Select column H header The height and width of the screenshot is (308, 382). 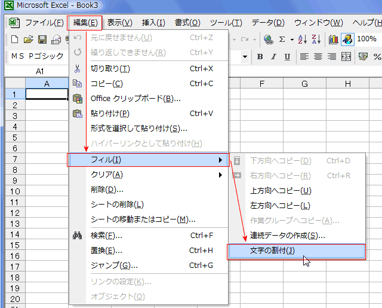tap(347, 84)
